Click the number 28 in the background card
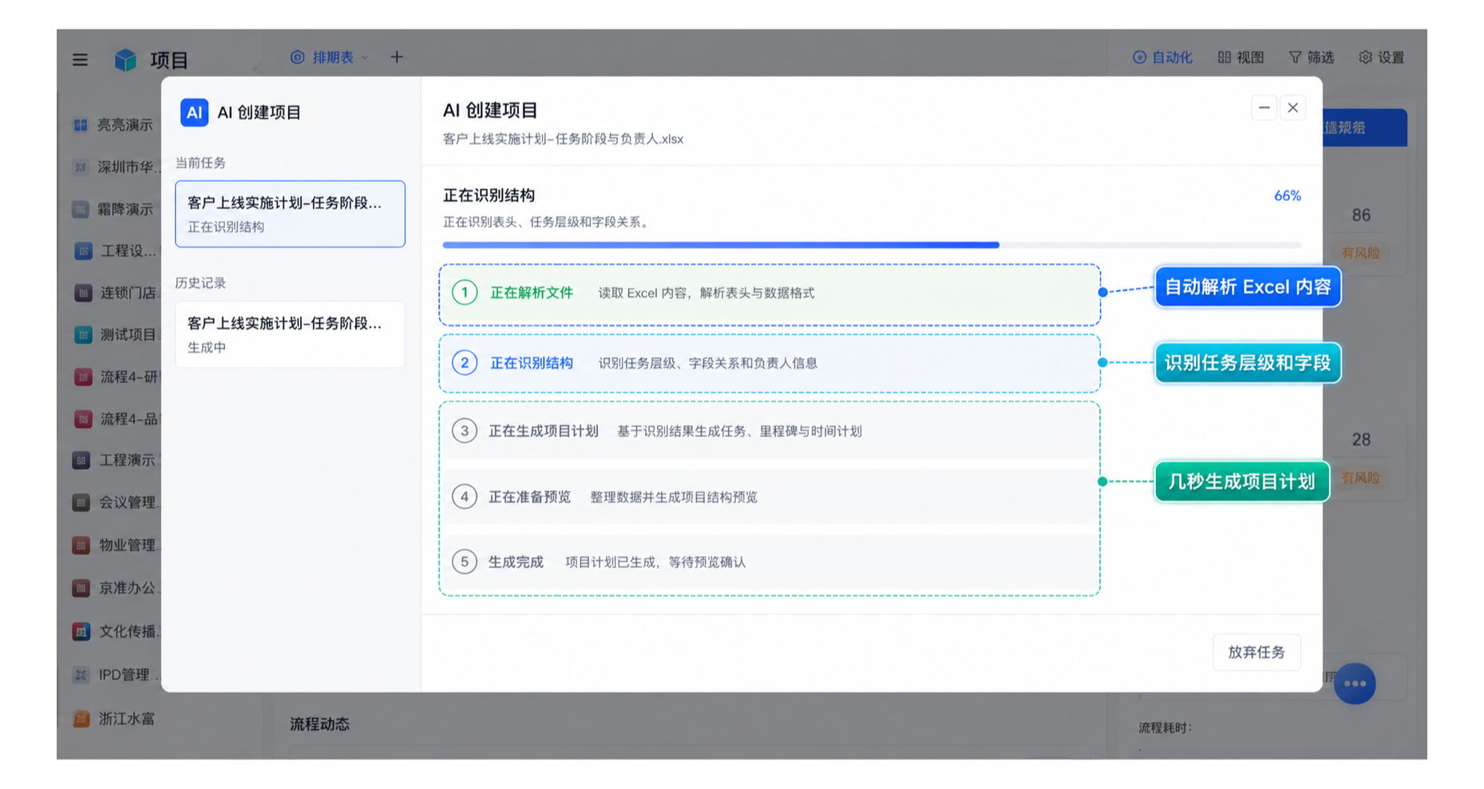The width and height of the screenshot is (1484, 789). [x=1361, y=440]
